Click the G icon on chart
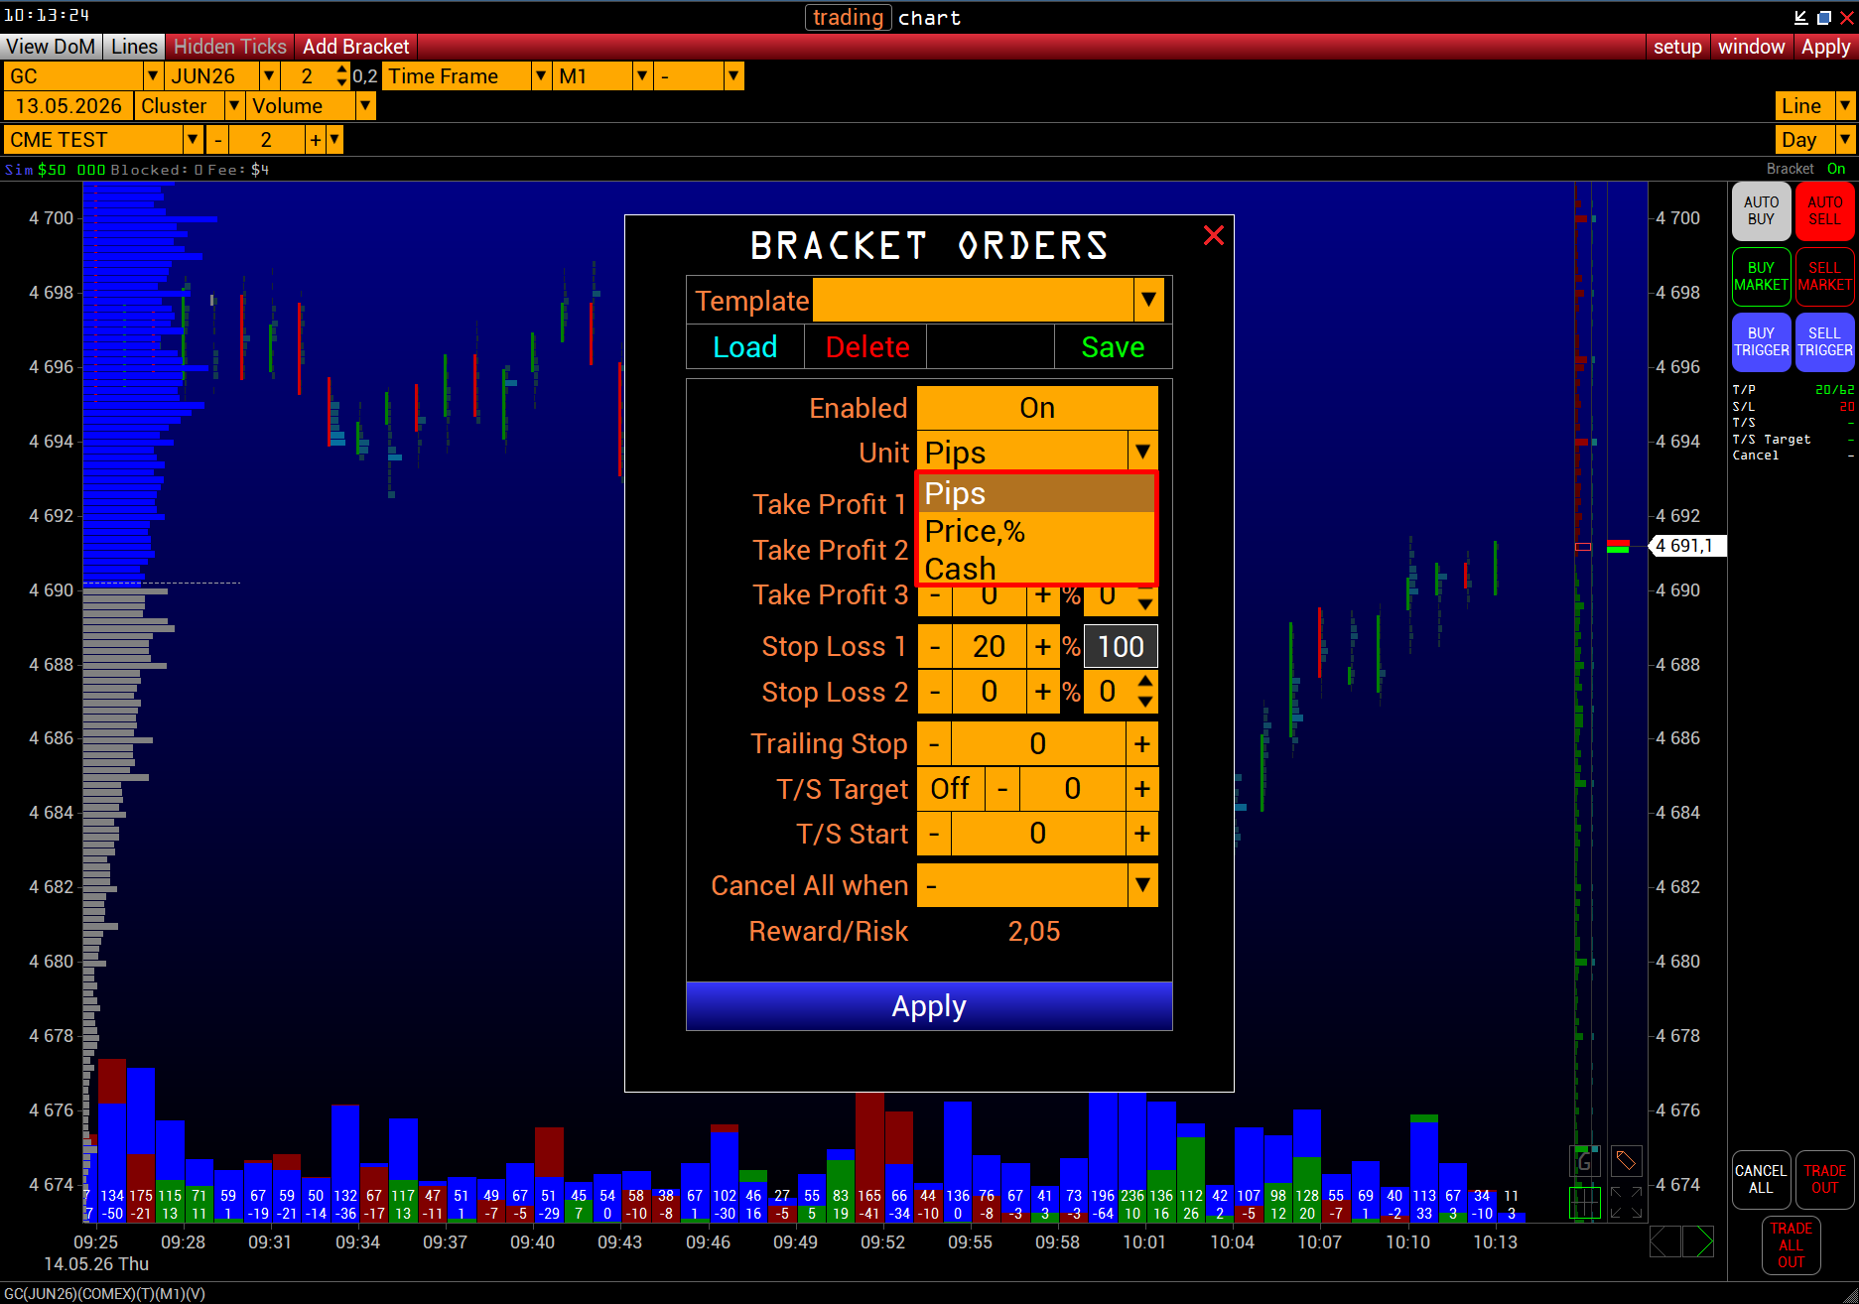The width and height of the screenshot is (1859, 1304). (1584, 1161)
